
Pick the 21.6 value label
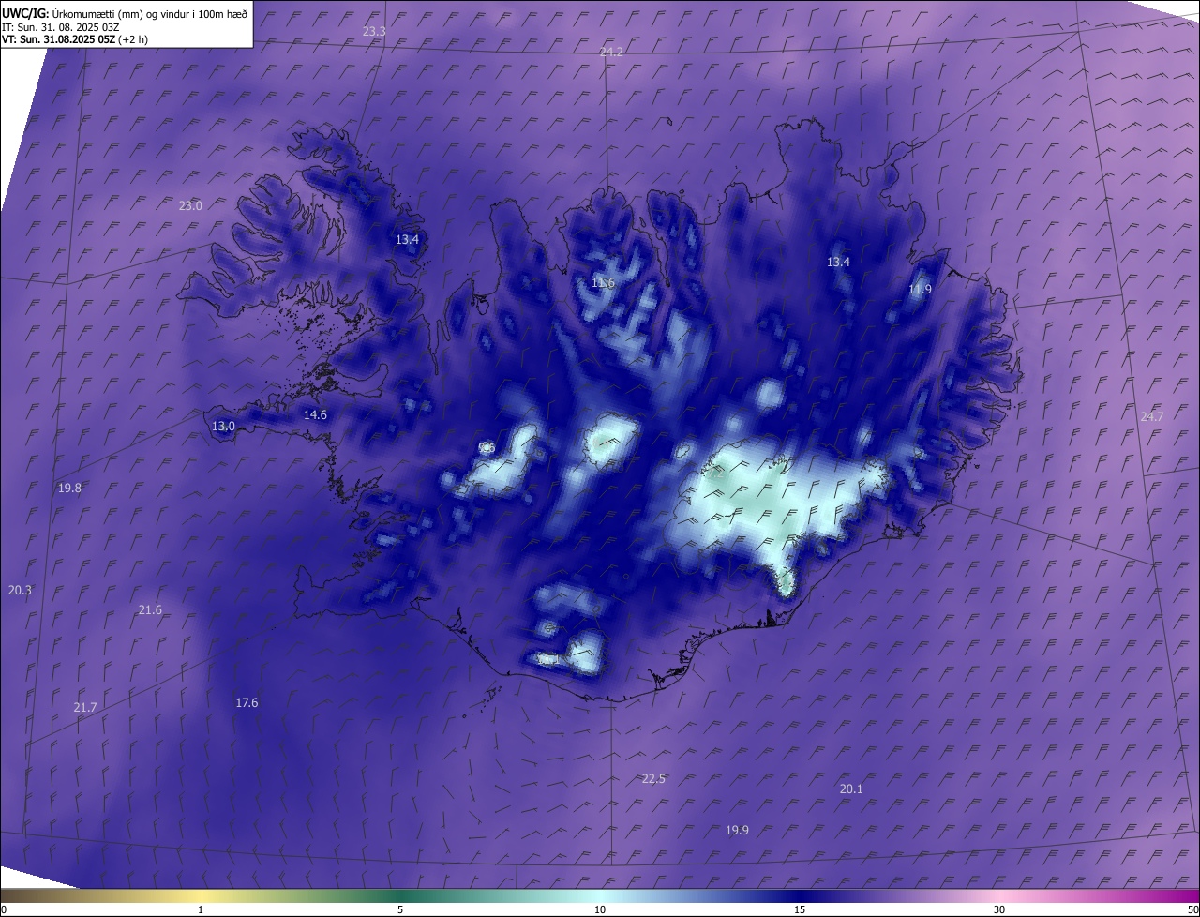150,609
